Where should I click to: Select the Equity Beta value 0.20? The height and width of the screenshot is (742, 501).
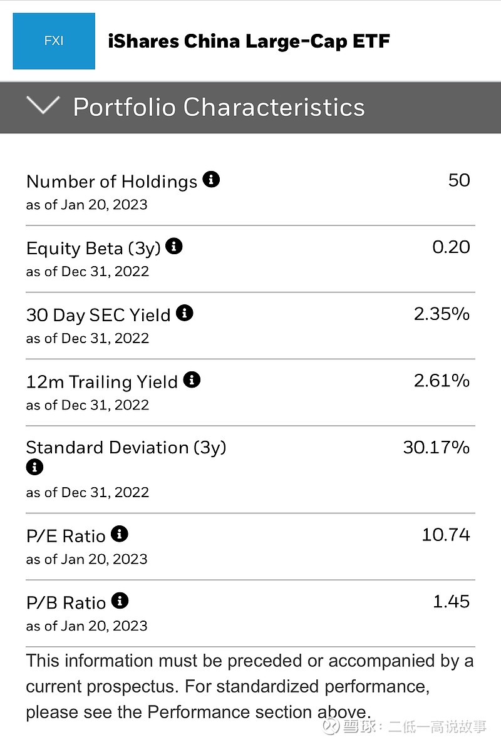tap(451, 247)
